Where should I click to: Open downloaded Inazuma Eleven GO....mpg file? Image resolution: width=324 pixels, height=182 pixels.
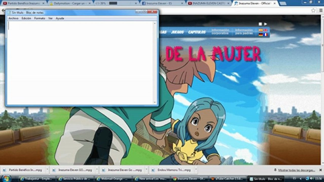(x=72, y=170)
